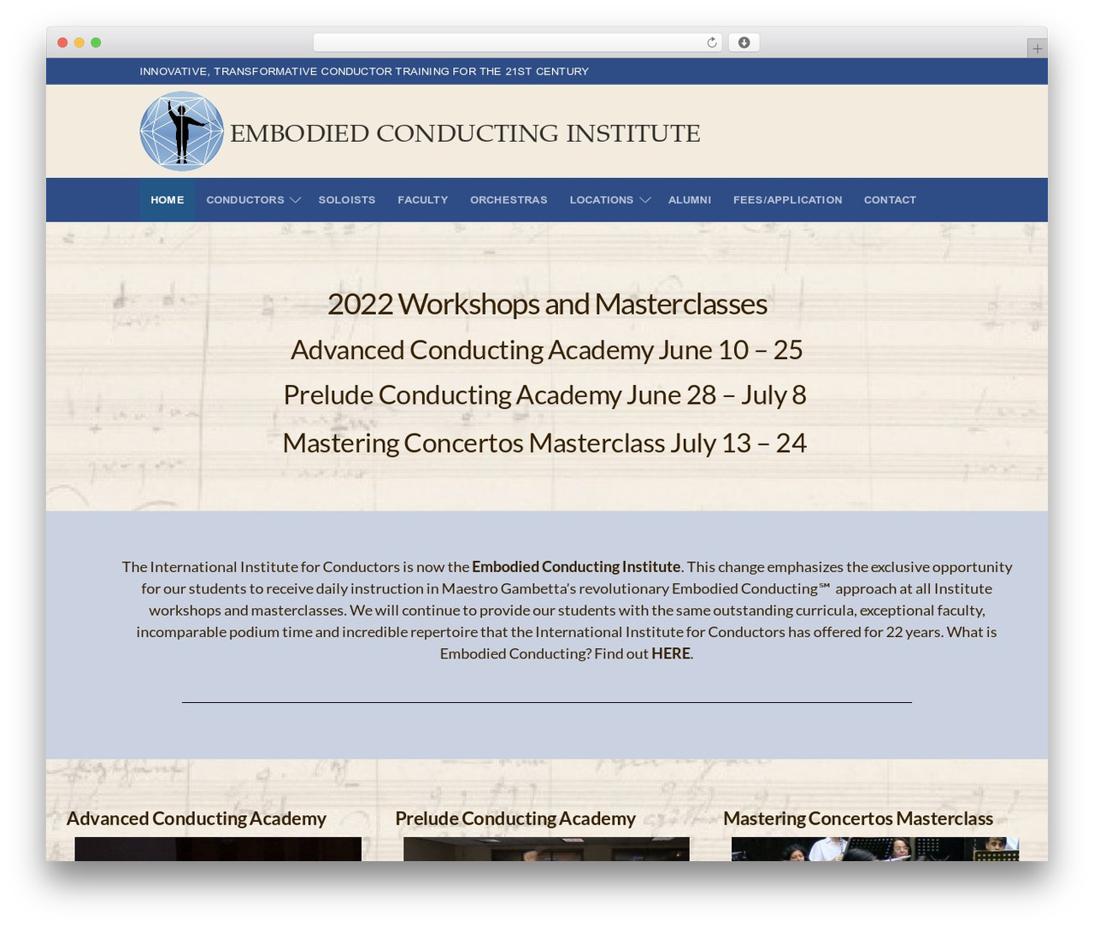Image resolution: width=1094 pixels, height=927 pixels.
Task: Click the '2022 Workshops and Masterclasses' headline
Action: click(547, 304)
